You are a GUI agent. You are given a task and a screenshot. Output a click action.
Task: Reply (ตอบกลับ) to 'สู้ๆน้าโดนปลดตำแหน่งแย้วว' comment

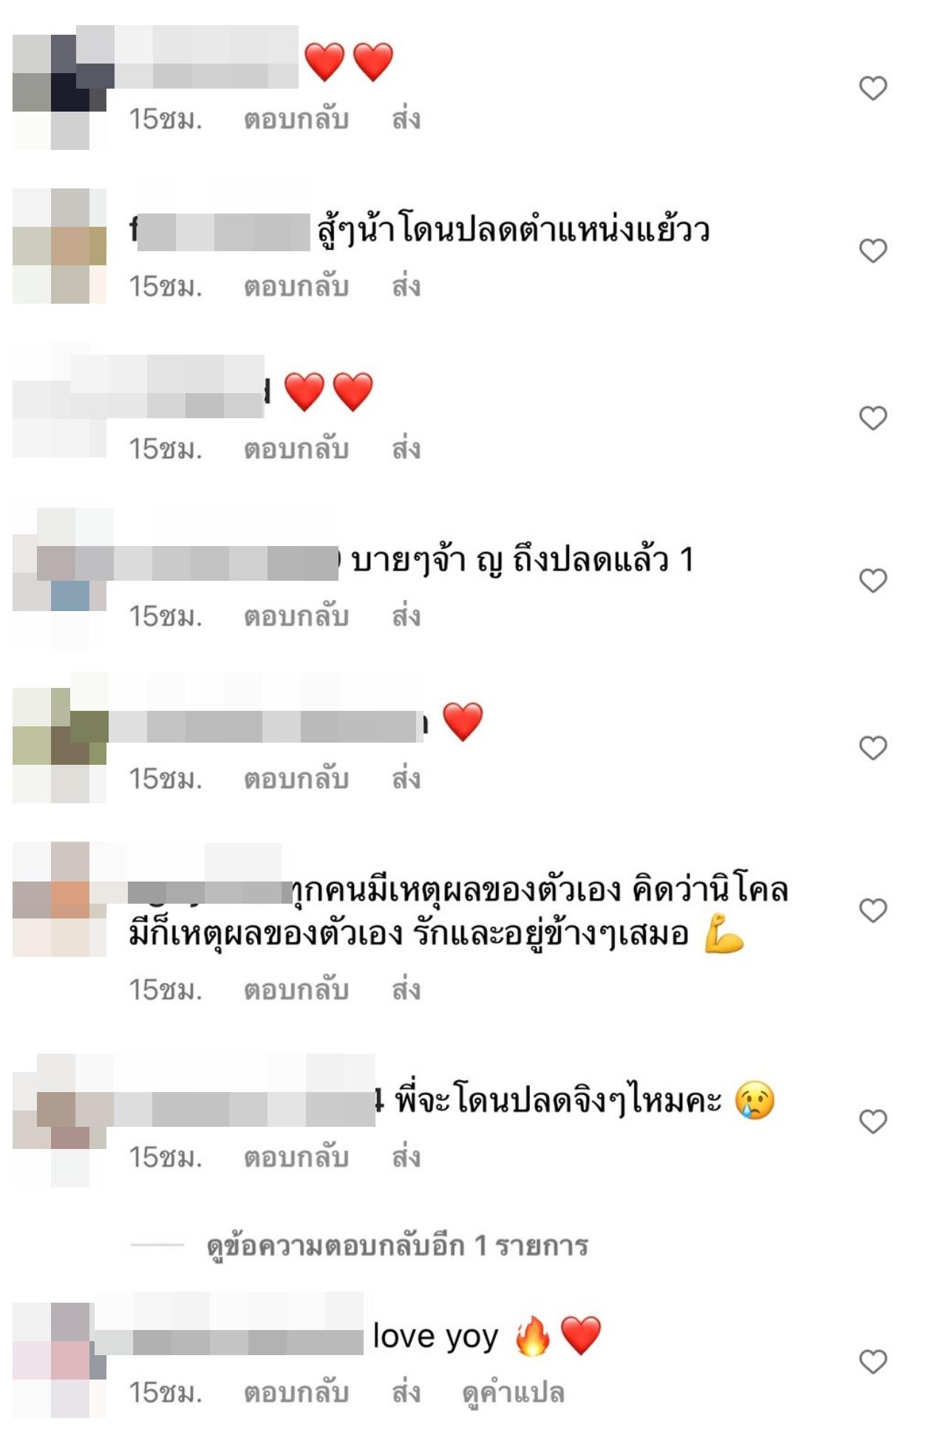[296, 286]
